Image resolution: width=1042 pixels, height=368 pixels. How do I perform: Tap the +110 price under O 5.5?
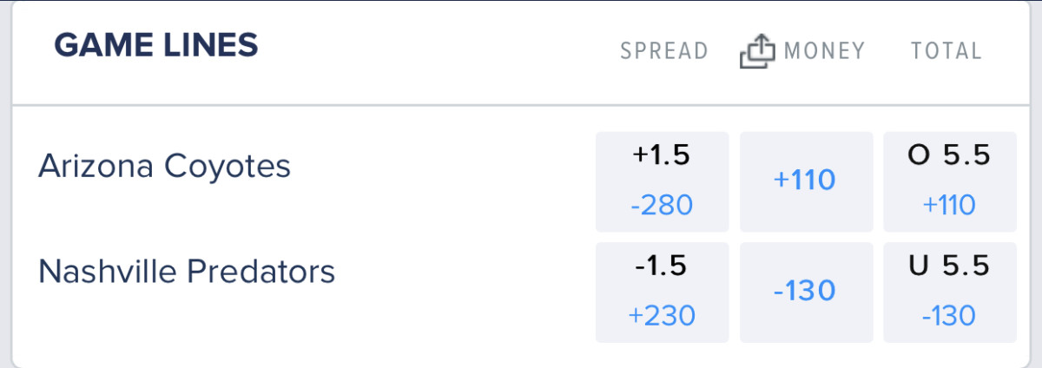[x=950, y=206]
